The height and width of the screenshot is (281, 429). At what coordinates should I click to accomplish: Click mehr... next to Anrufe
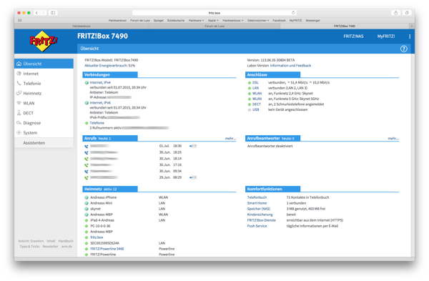coord(230,139)
